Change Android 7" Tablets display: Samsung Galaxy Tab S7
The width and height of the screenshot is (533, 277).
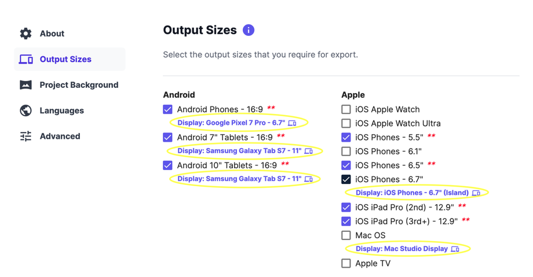click(239, 151)
